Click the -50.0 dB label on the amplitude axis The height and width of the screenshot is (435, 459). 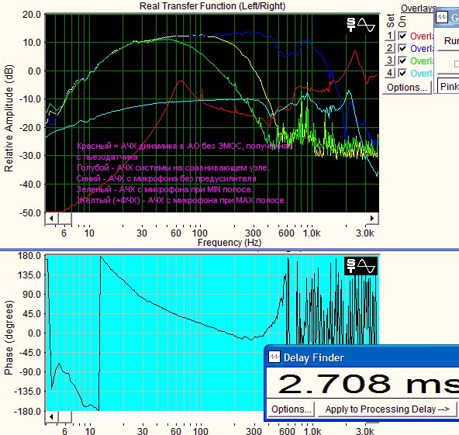pos(30,212)
